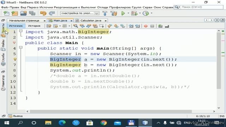The height and width of the screenshot is (127, 226).
Task: Click the Uncomment code icon
Action: 167,26
